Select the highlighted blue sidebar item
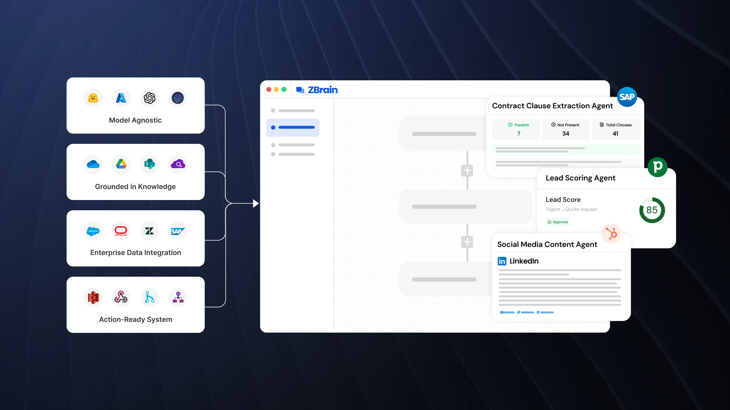 tap(293, 127)
